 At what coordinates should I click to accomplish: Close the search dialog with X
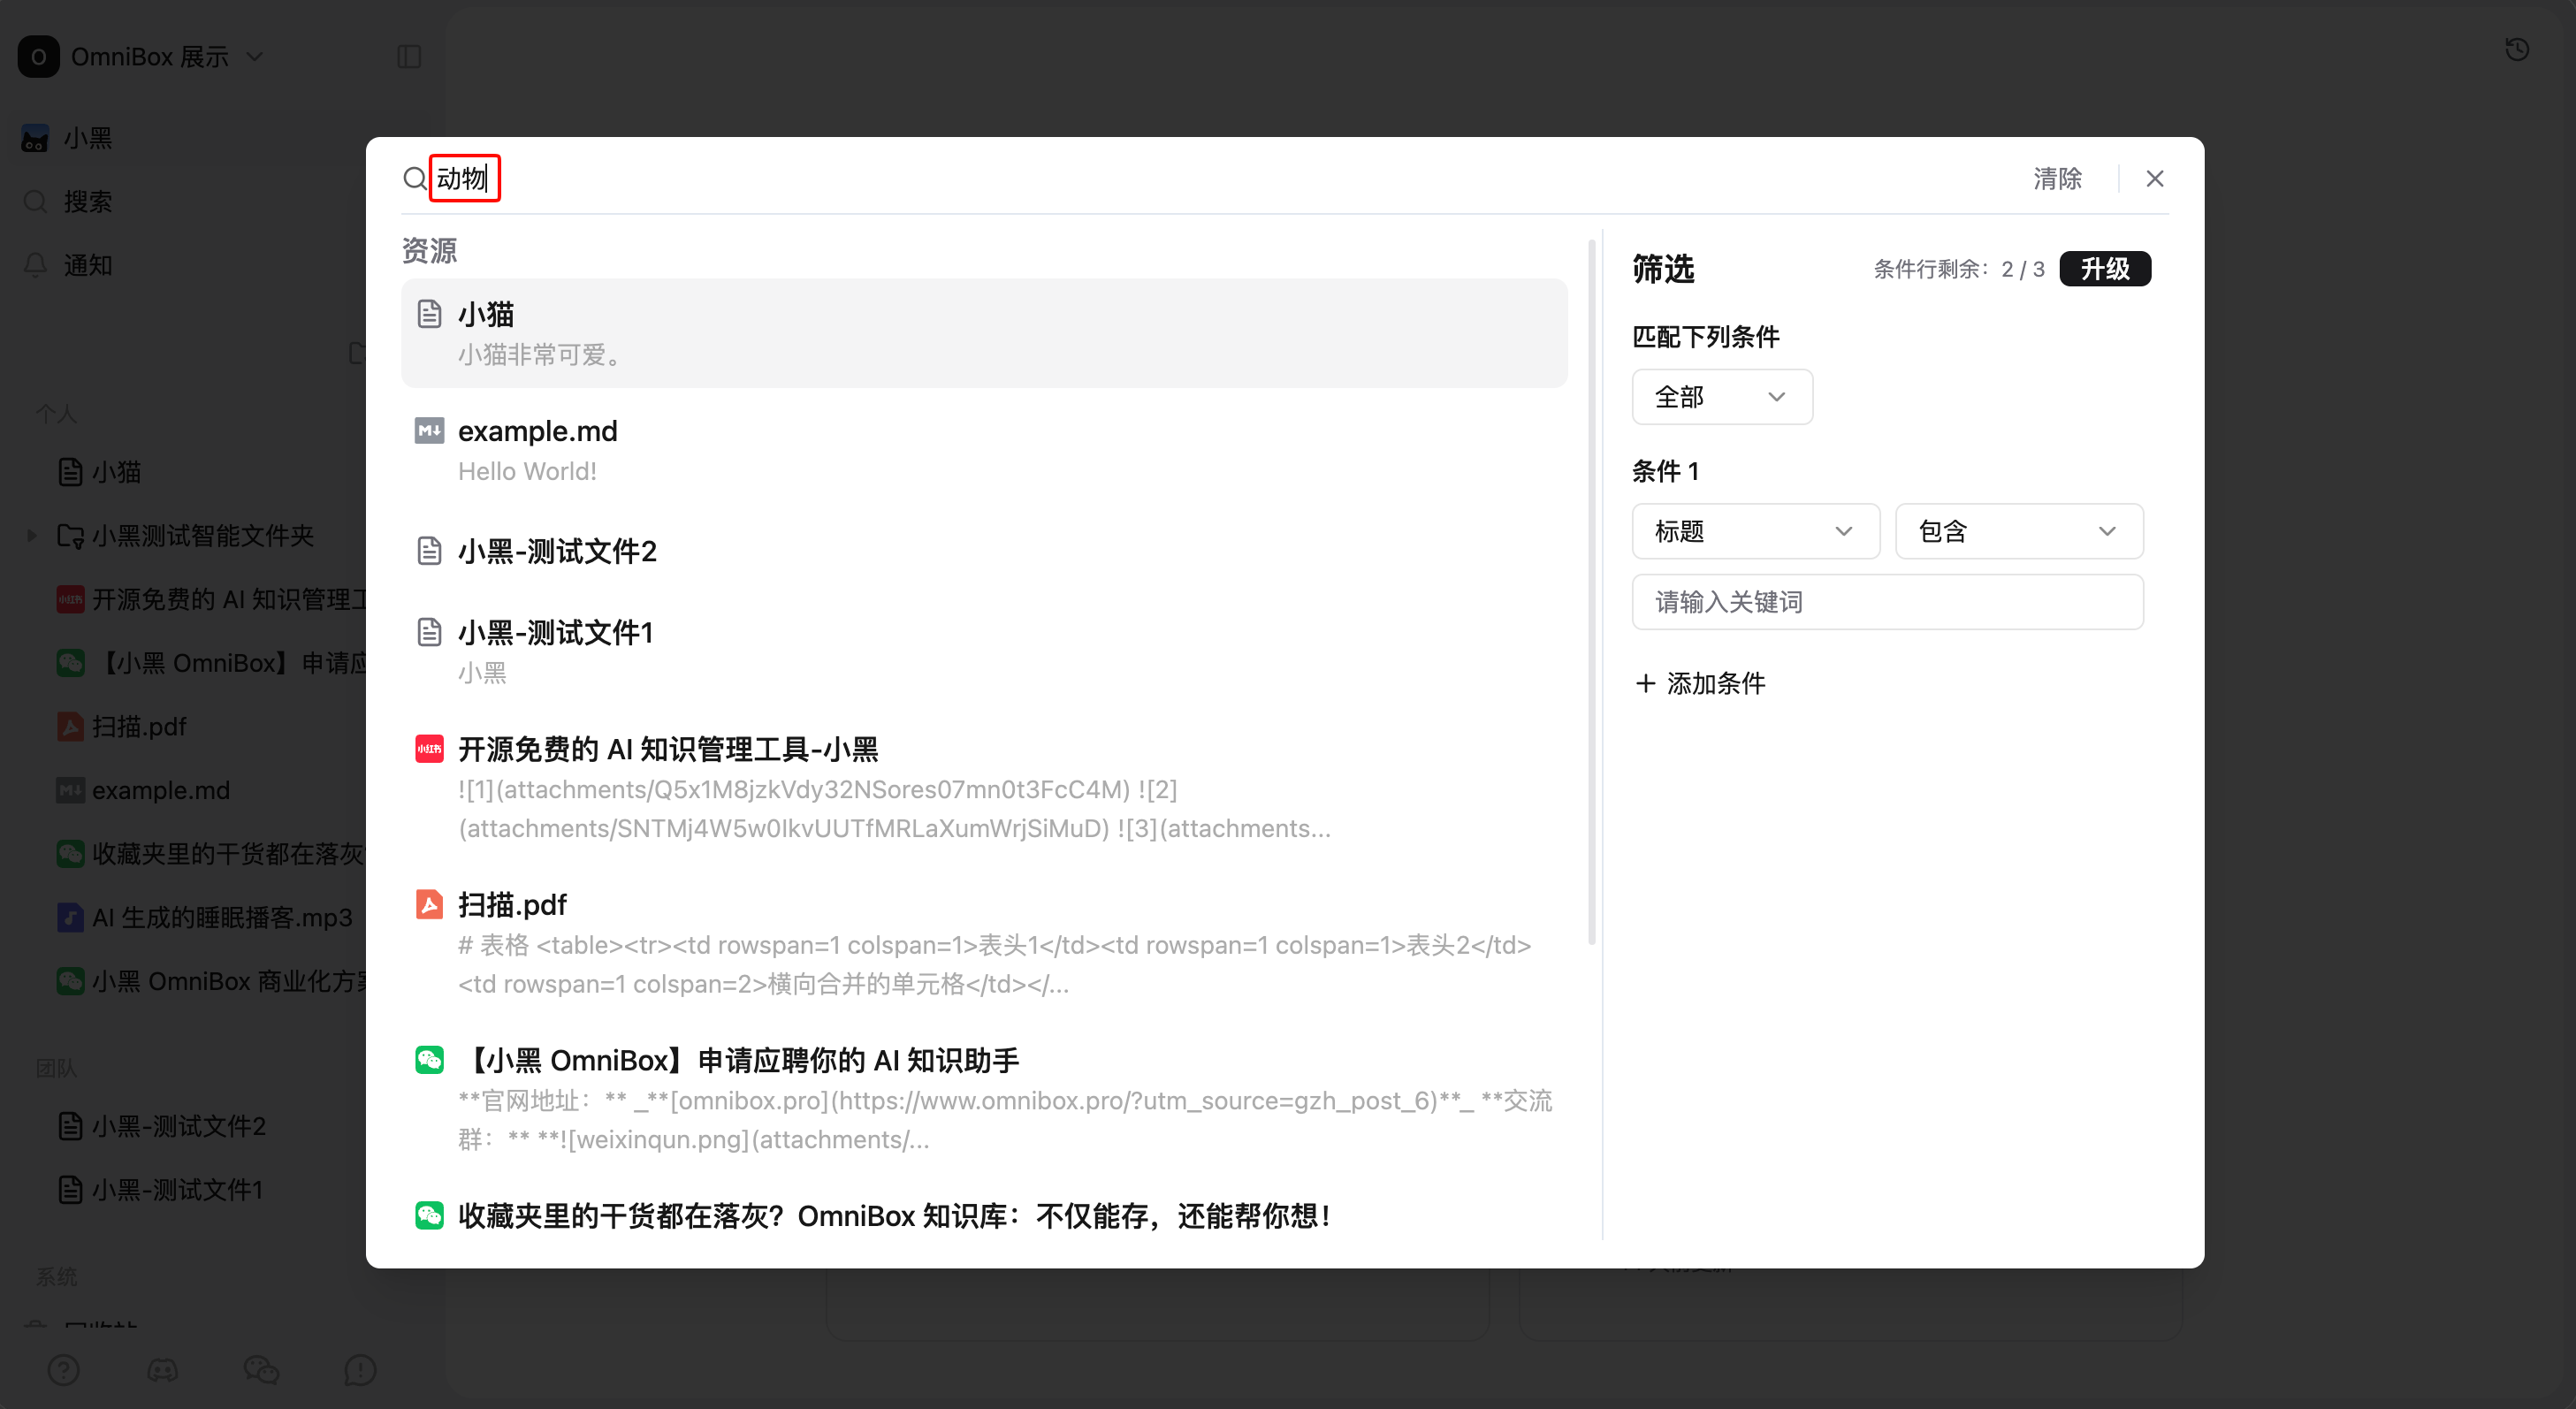2154,178
